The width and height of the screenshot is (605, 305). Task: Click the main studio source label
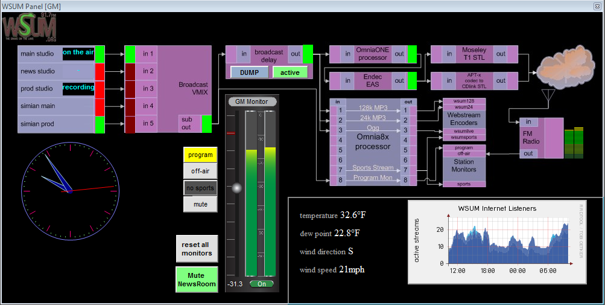pyautogui.click(x=37, y=54)
